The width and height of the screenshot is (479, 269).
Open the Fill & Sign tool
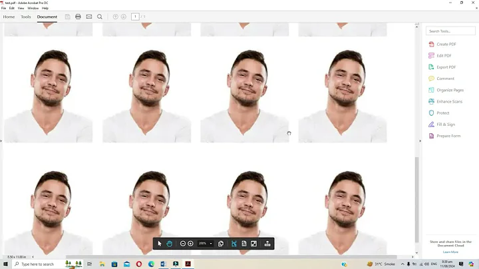(442, 125)
